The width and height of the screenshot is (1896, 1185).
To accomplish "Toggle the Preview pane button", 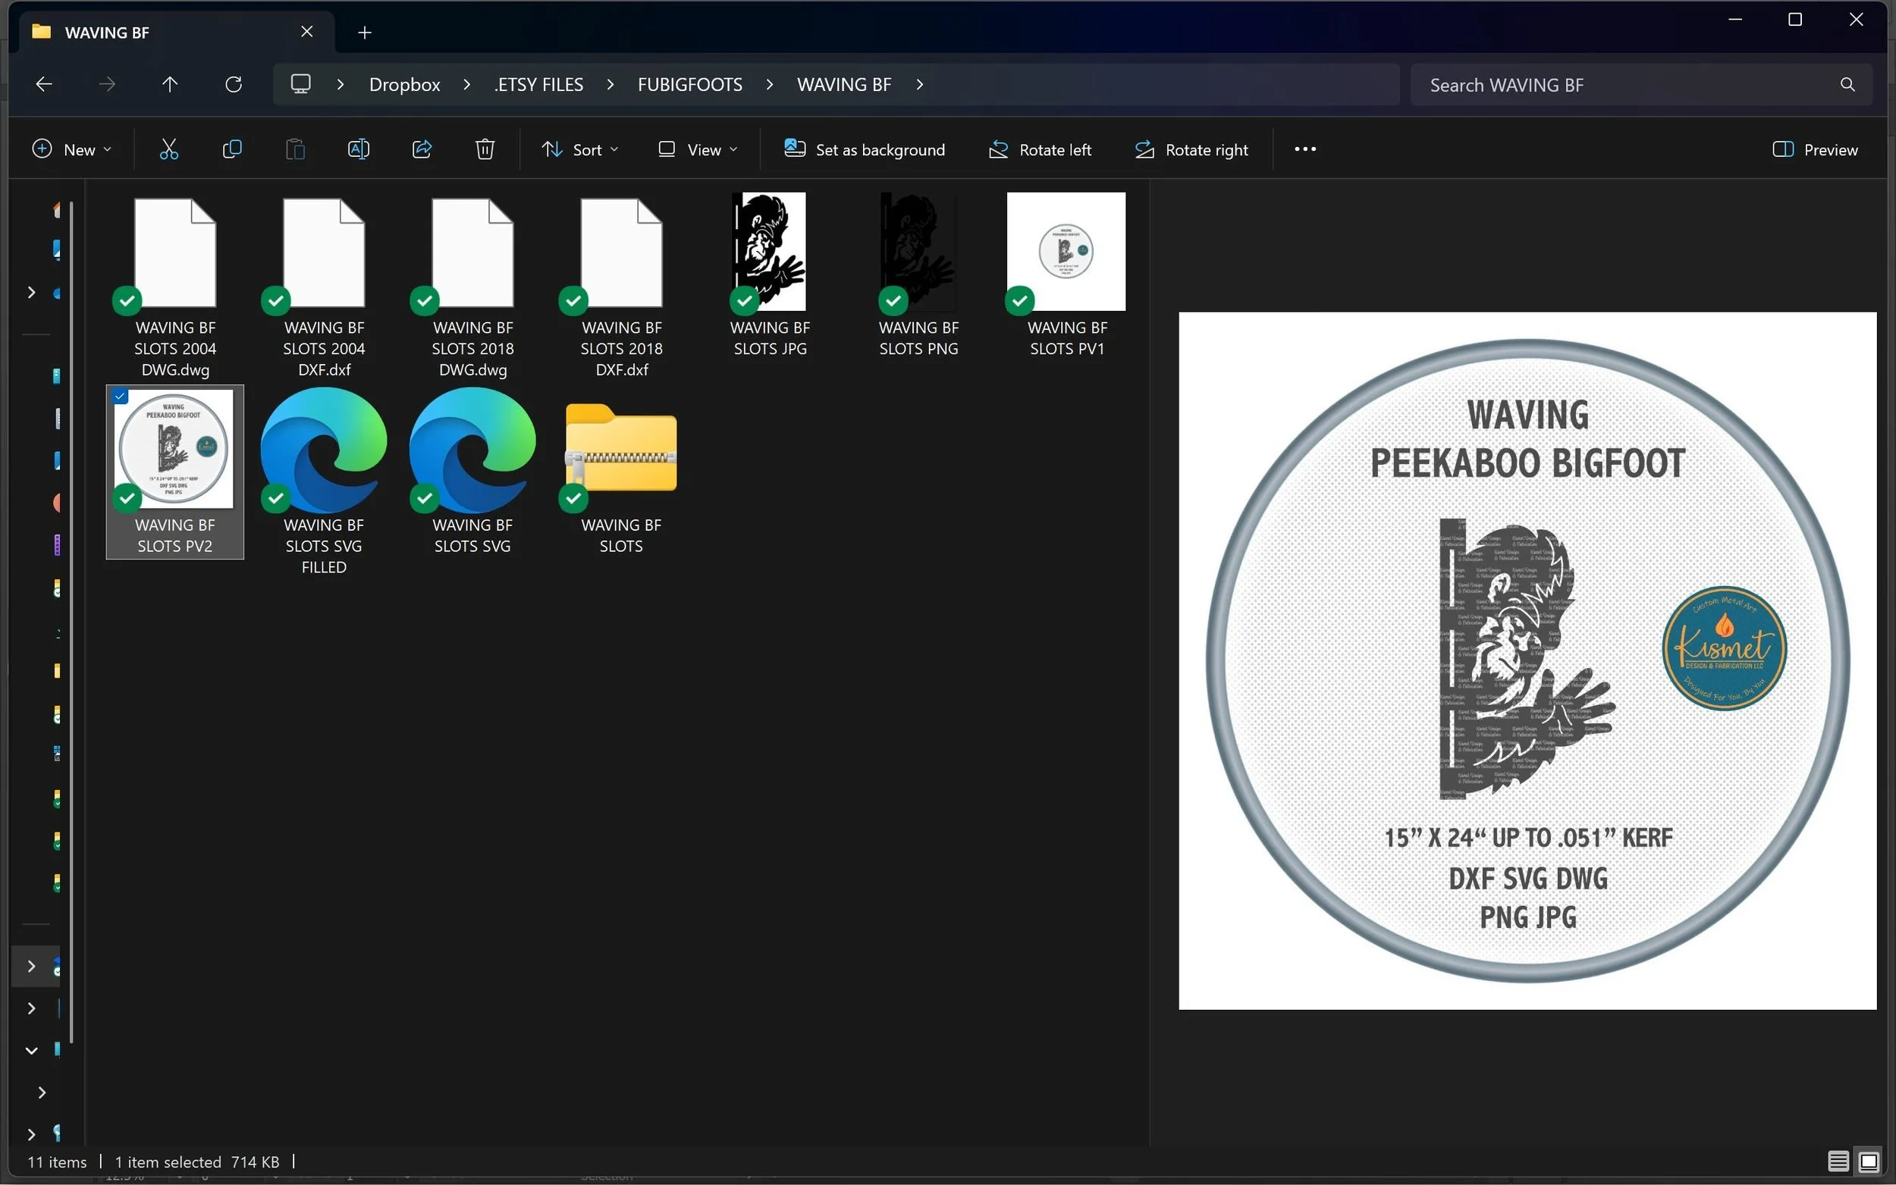I will click(x=1815, y=149).
